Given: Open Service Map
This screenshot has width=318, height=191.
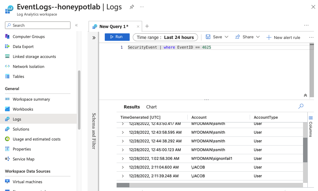Looking at the screenshot, I should pos(23,159).
